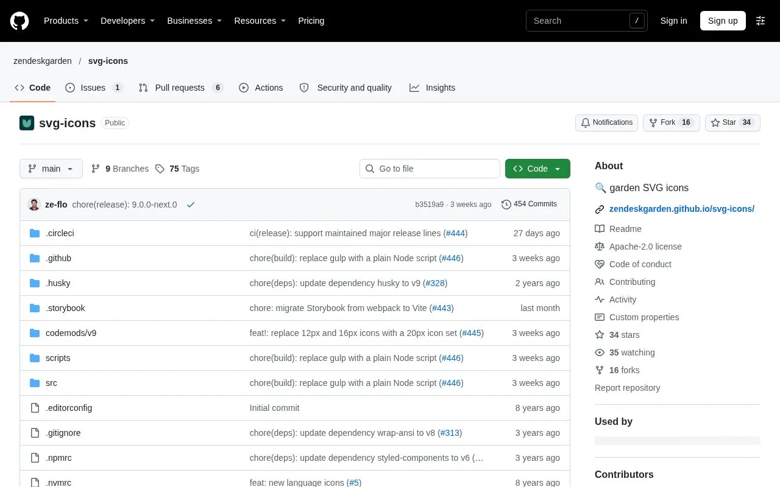Fork the repository

671,122
